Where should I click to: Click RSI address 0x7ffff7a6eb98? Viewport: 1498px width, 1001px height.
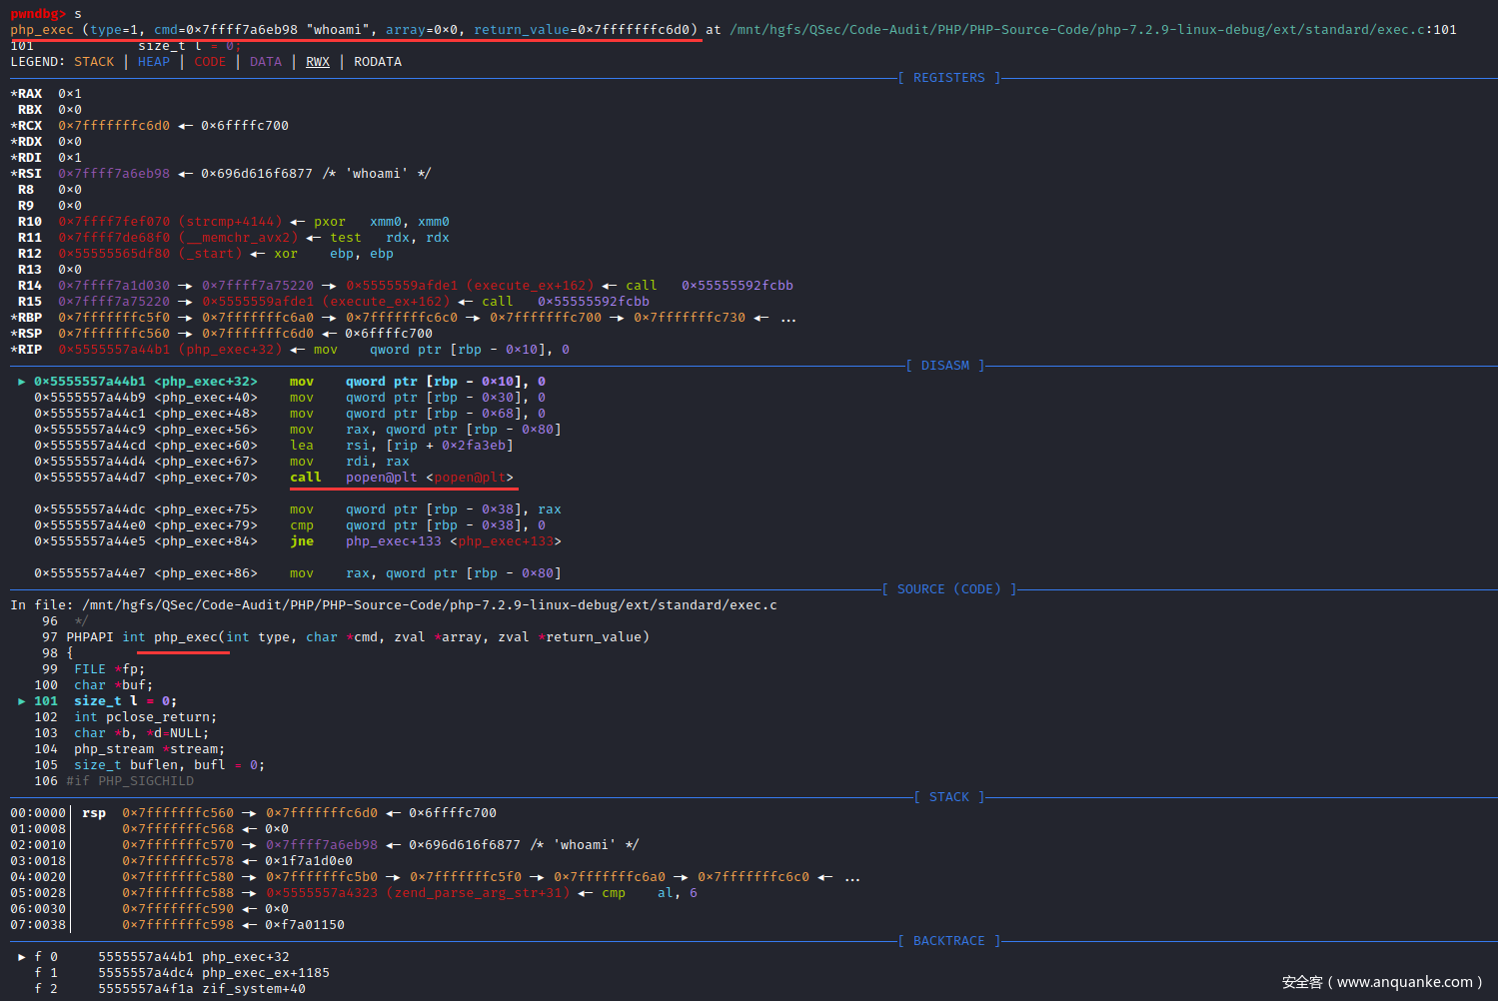pos(114,174)
